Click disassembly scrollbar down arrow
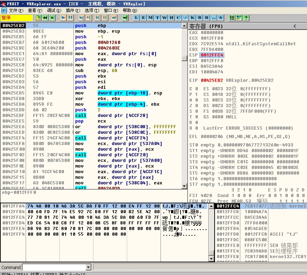Image resolution: width=307 pixels, height=275 pixels. 184,186
